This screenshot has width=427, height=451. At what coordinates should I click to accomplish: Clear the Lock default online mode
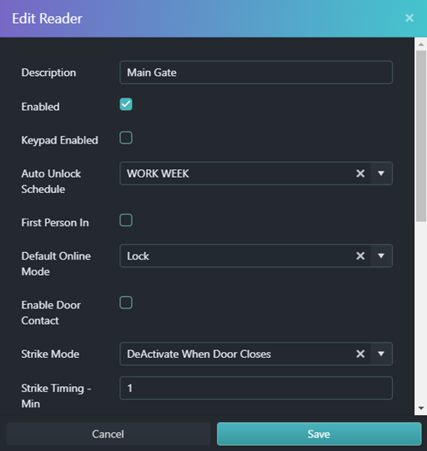[360, 255]
